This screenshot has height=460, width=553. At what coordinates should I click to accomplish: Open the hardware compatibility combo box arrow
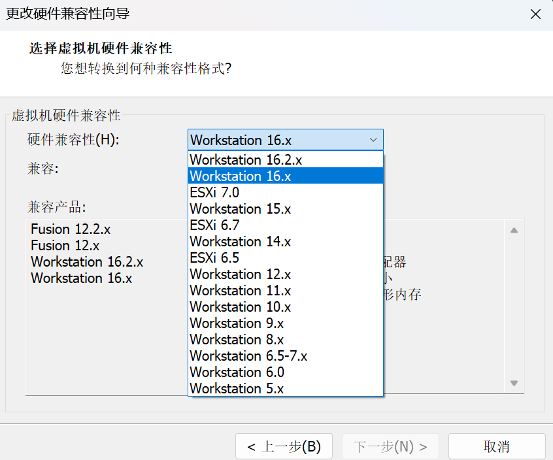click(x=373, y=140)
